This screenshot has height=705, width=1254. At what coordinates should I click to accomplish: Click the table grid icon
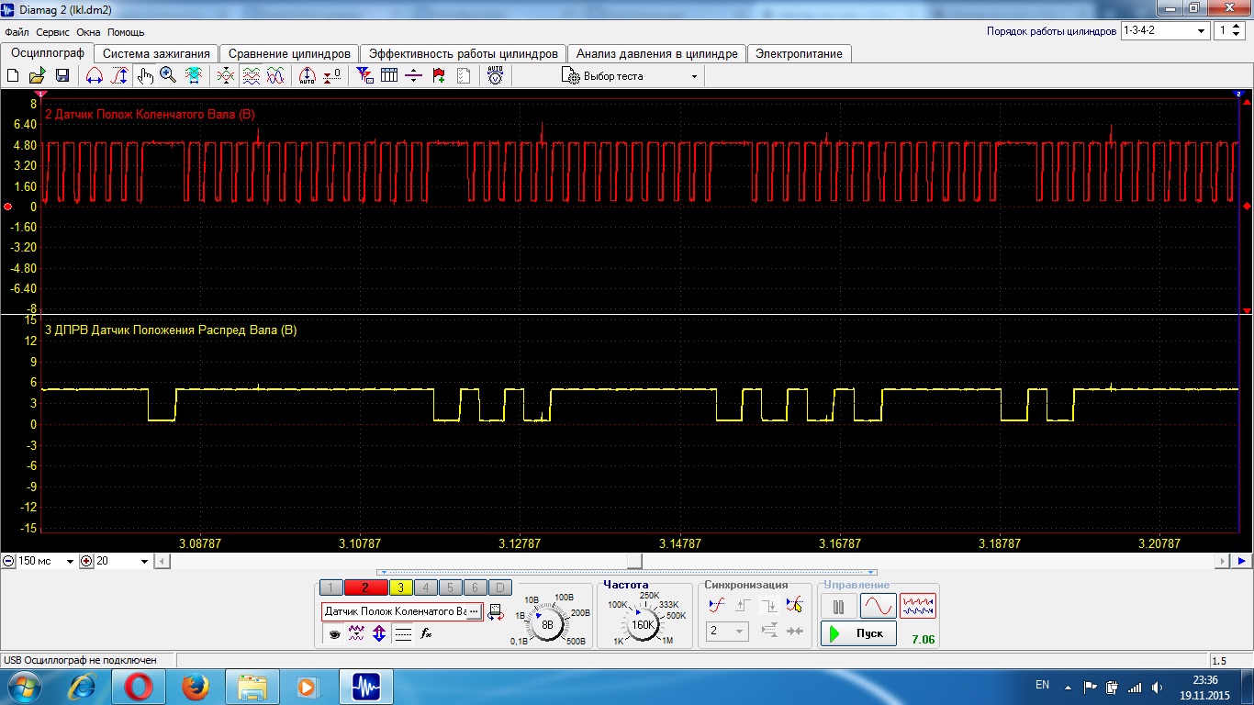[389, 76]
